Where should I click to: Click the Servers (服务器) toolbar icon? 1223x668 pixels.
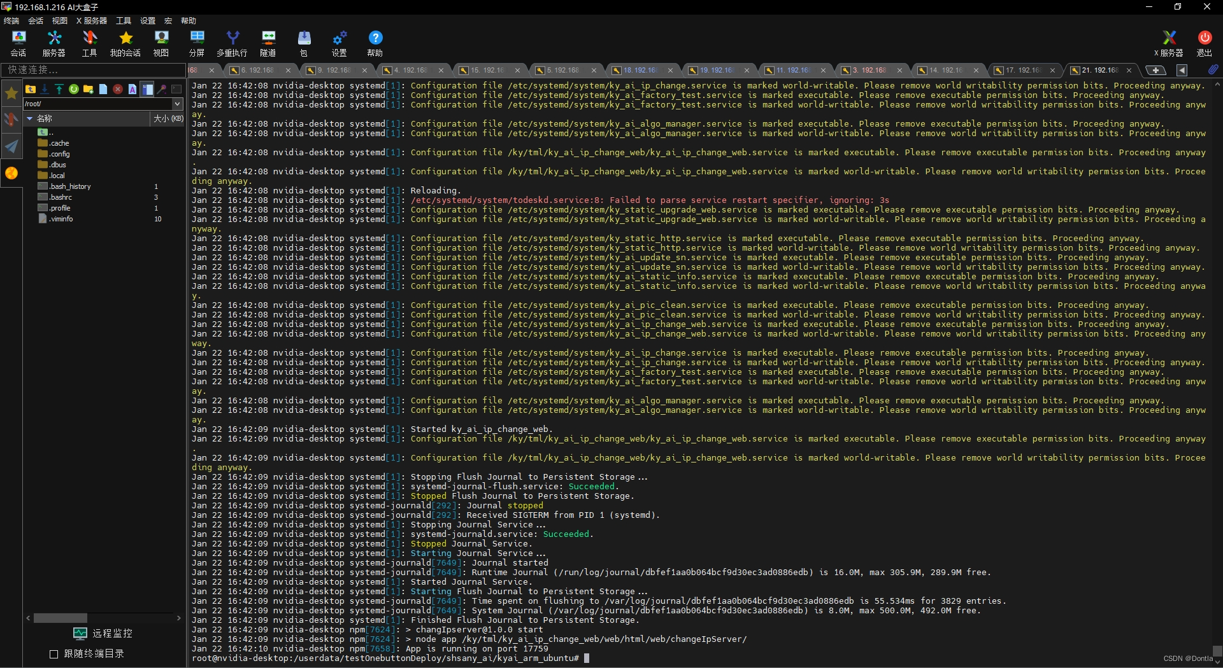[54, 44]
